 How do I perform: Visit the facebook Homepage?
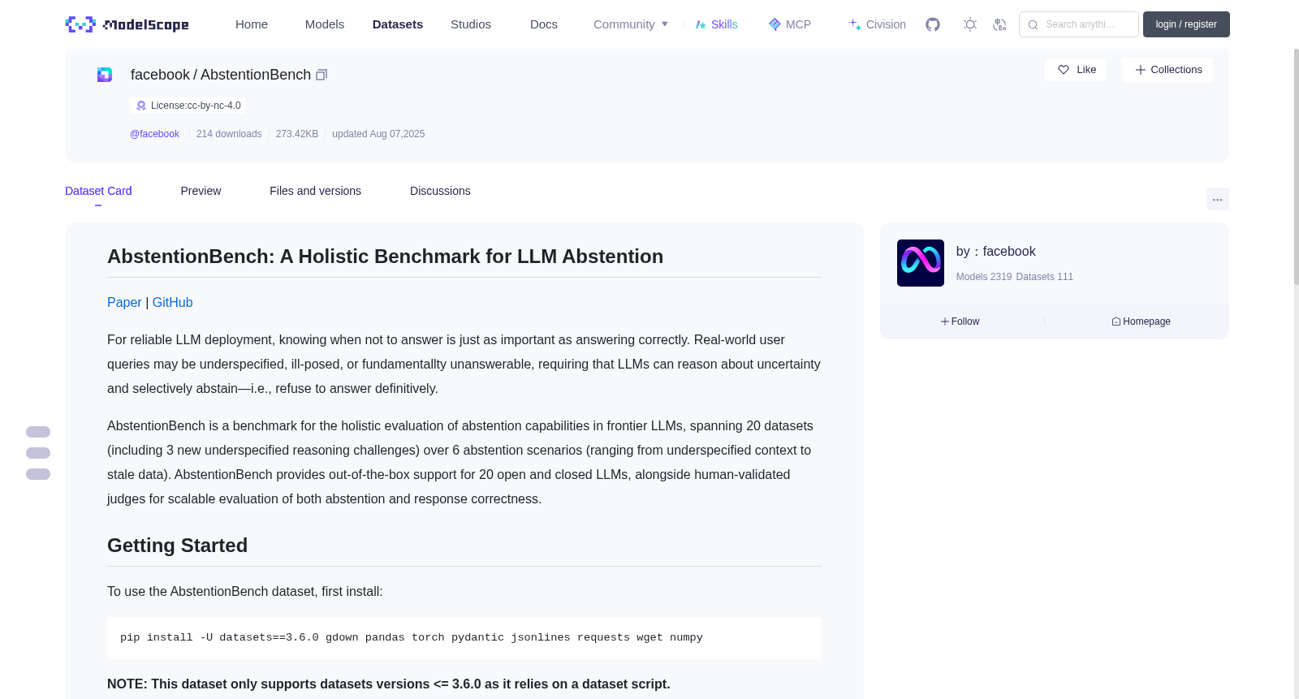pos(1141,321)
